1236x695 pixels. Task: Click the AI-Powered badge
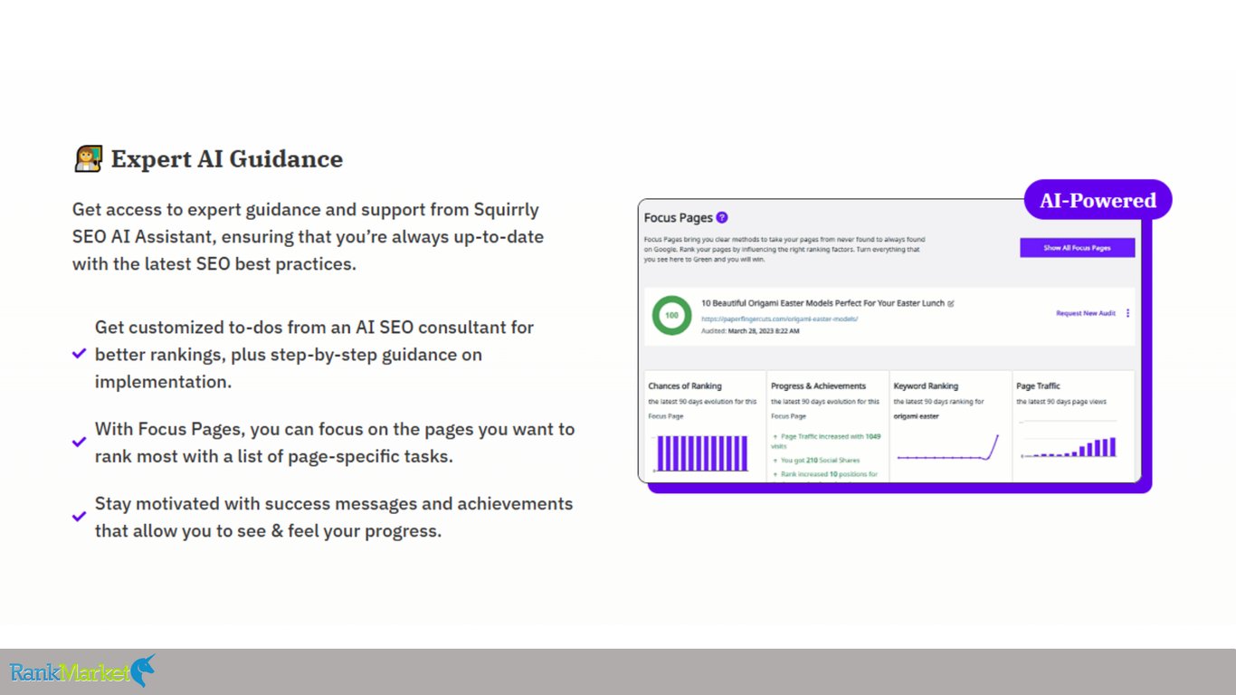pyautogui.click(x=1098, y=200)
